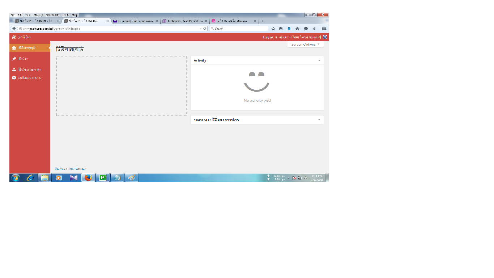This screenshot has width=494, height=278.
Task: Click the browser back arrow button
Action: click(x=14, y=29)
